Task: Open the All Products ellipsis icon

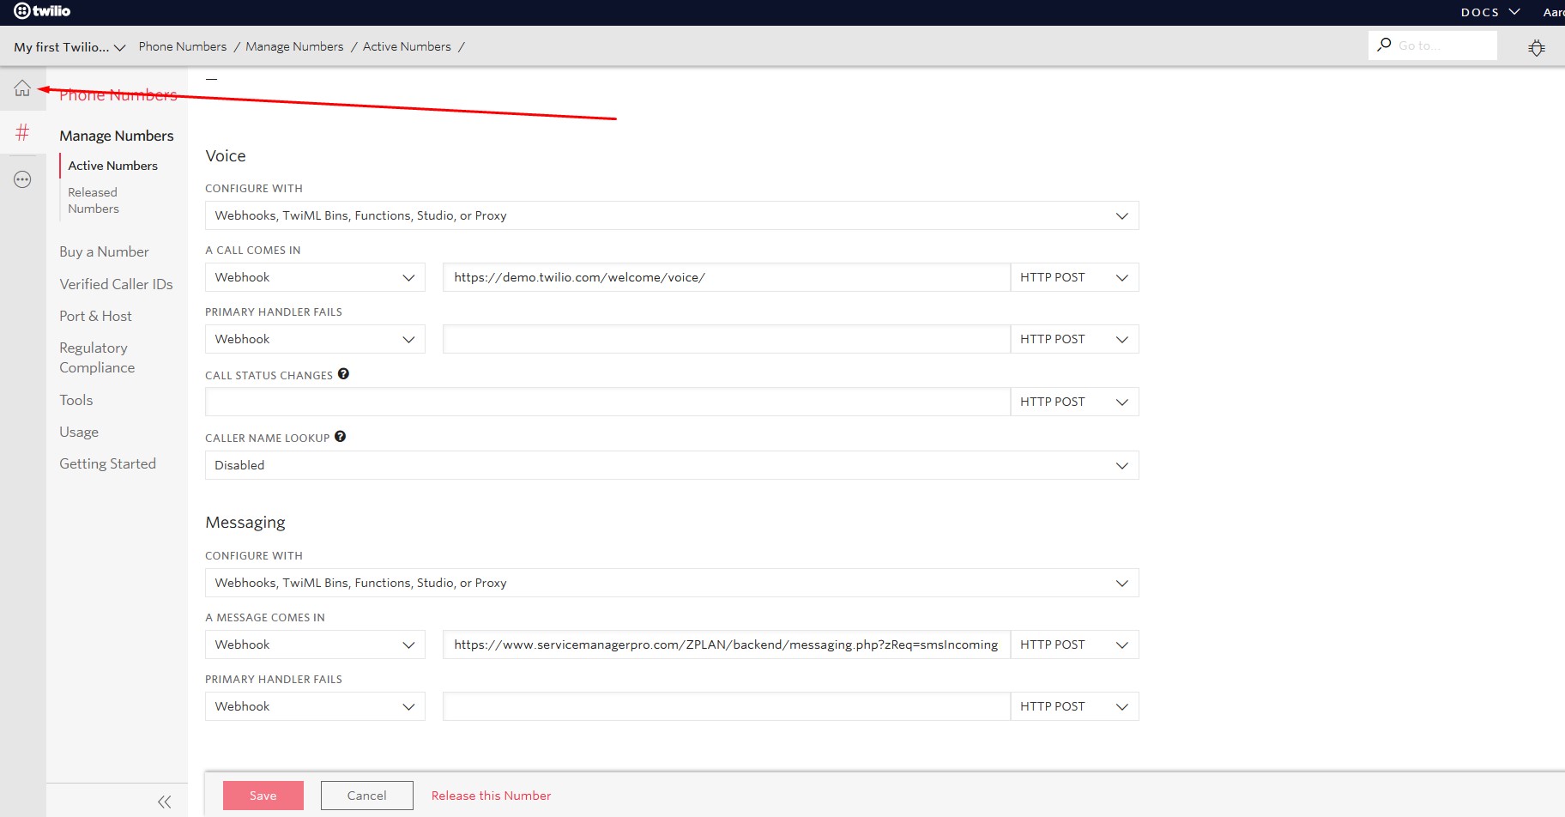Action: pos(22,179)
